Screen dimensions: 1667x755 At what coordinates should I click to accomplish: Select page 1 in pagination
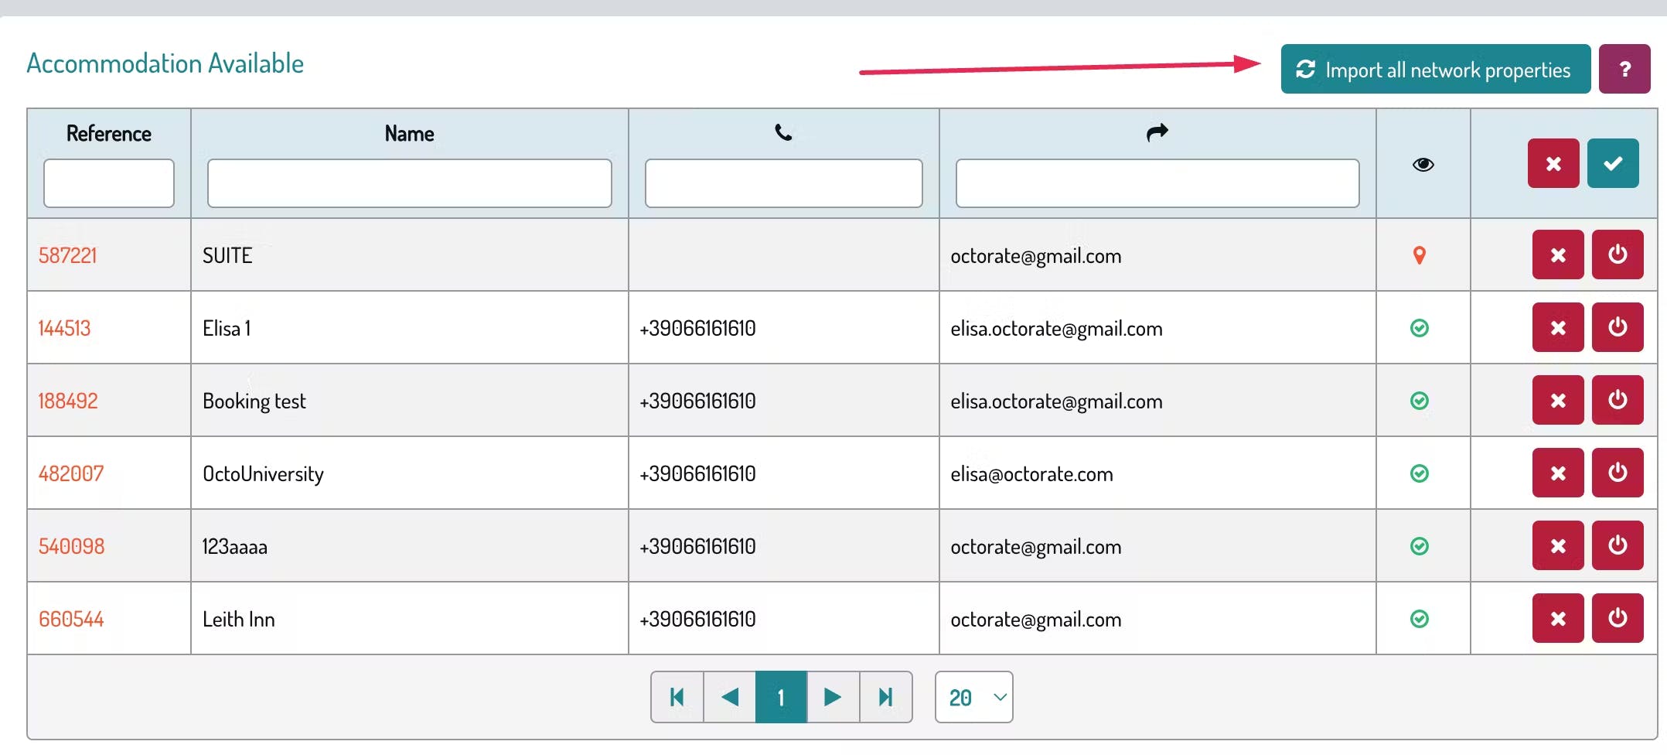click(781, 697)
